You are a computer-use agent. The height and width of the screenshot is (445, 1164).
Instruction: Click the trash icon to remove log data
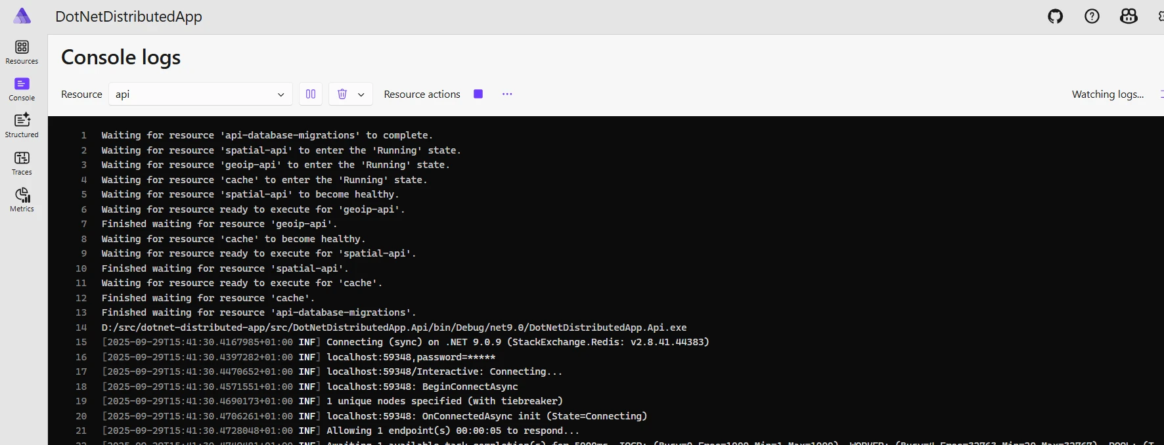coord(342,94)
